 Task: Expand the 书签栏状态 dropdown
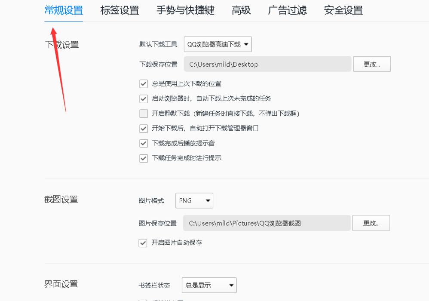click(209, 285)
